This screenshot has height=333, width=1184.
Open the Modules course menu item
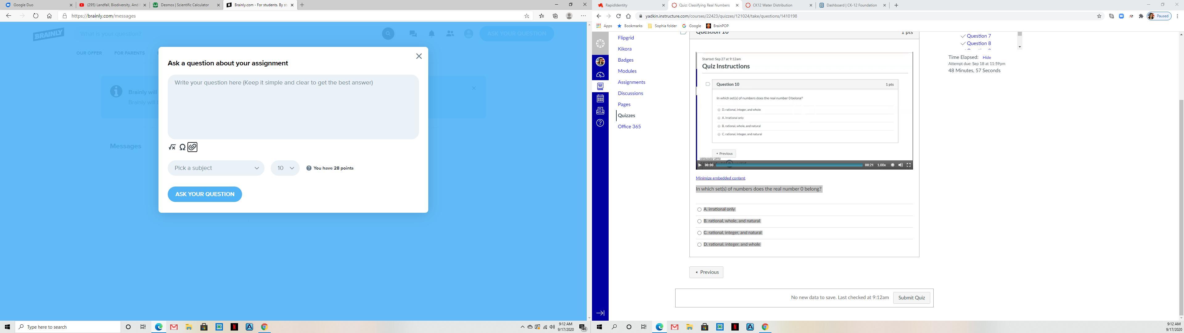(627, 71)
